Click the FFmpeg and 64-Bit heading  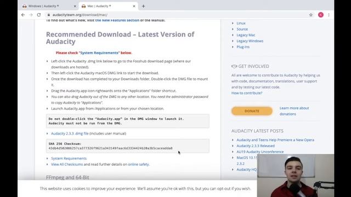tap(67, 177)
